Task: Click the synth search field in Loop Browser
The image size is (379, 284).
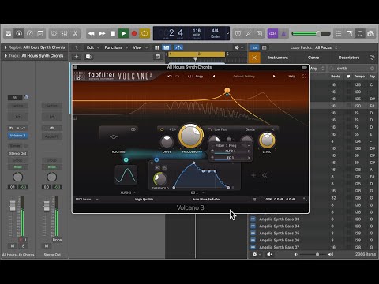Action: (x=351, y=69)
